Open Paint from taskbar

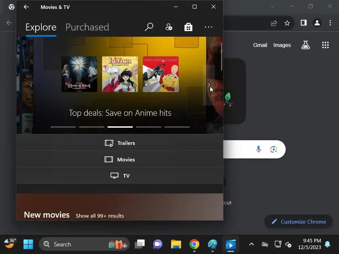212,244
